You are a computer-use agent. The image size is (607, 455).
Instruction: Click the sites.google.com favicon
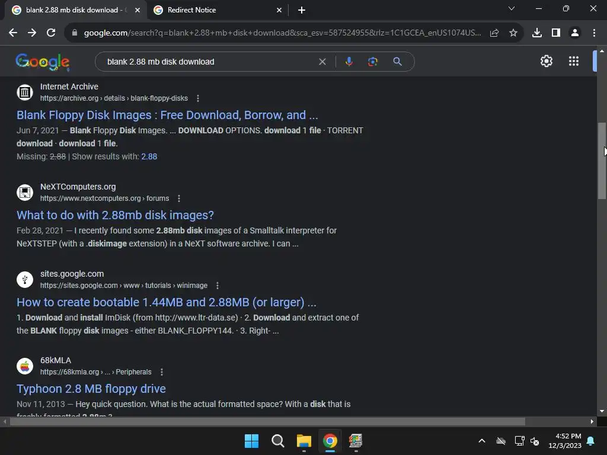click(25, 280)
